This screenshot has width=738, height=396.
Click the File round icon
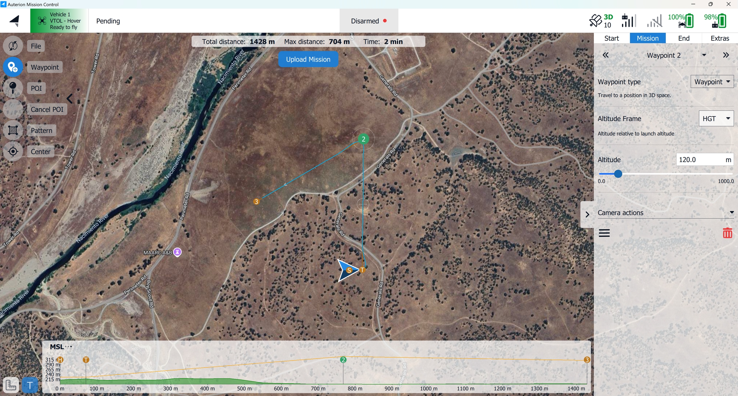13,46
